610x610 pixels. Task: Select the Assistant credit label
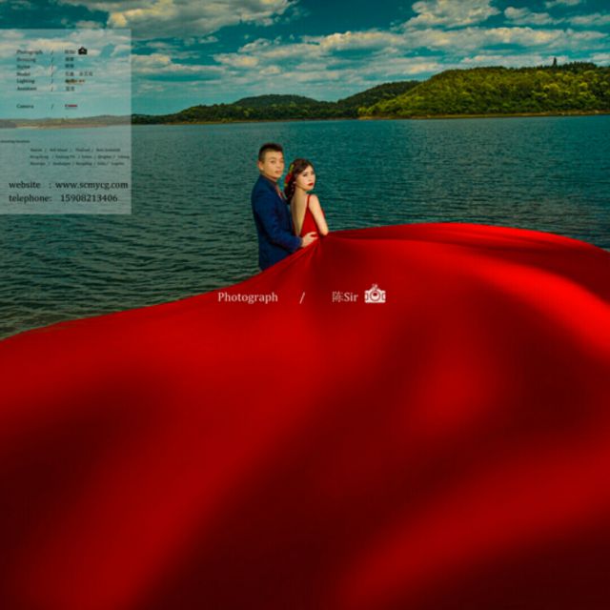[x=27, y=88]
